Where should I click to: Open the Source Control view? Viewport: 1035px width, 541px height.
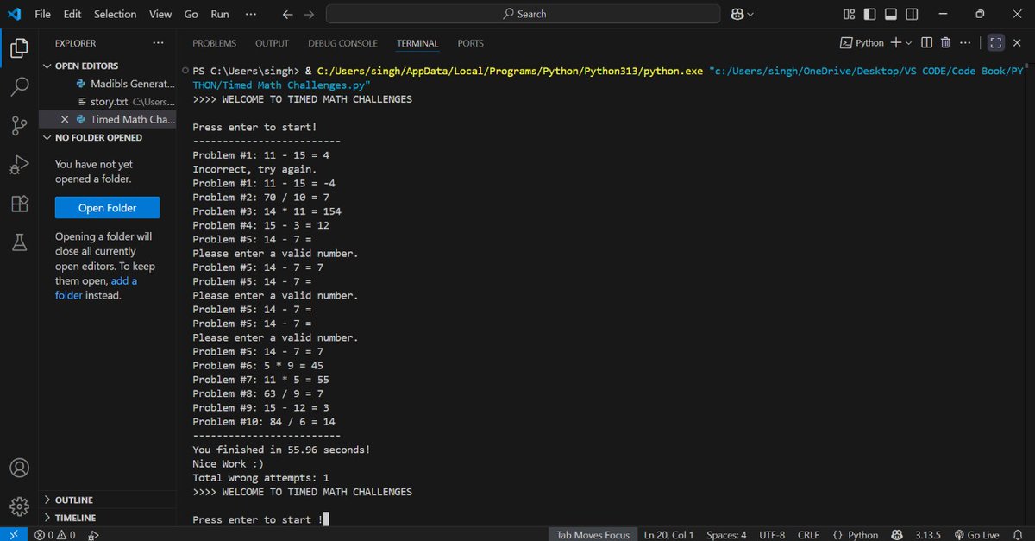pos(19,126)
